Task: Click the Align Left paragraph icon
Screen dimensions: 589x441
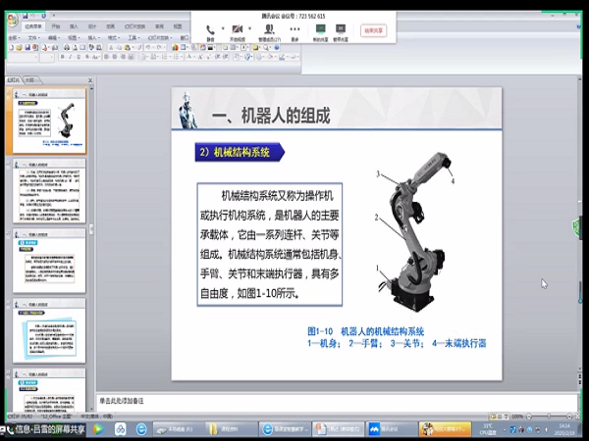Action: point(107,57)
